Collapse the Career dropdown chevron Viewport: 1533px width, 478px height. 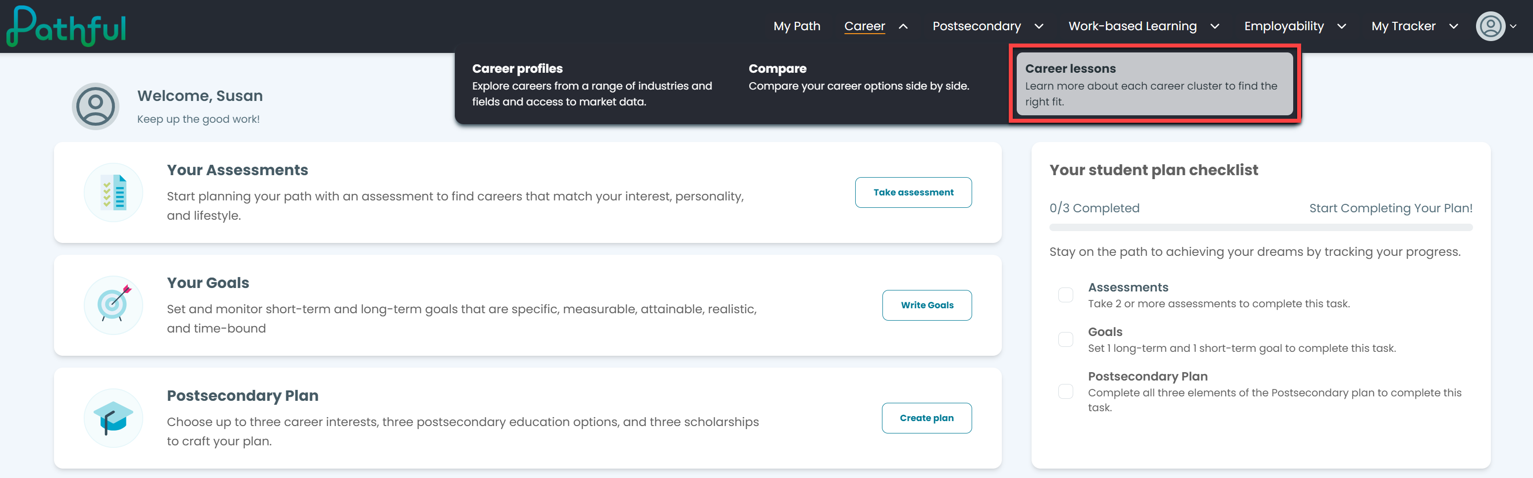point(903,26)
